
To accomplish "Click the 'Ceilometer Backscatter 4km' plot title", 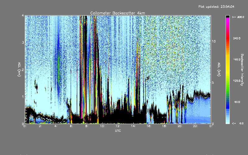I will (x=117, y=13).
